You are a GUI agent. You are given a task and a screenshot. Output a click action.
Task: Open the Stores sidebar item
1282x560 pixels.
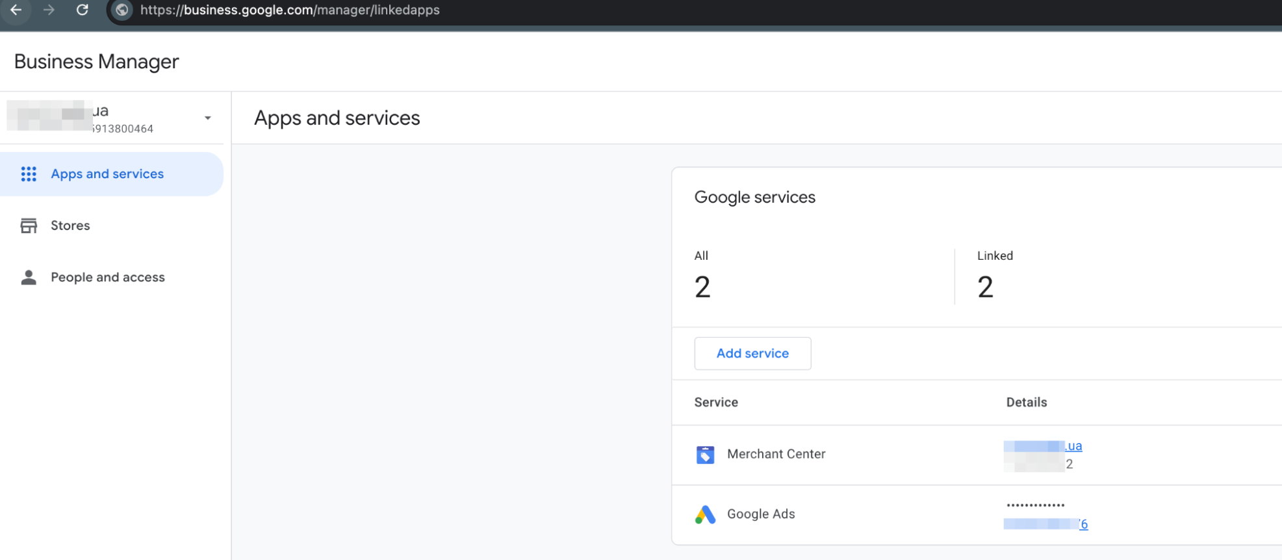(x=112, y=225)
